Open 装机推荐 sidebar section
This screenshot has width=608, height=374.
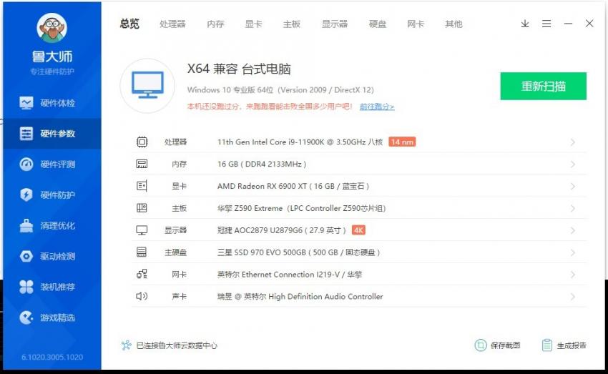click(52, 287)
